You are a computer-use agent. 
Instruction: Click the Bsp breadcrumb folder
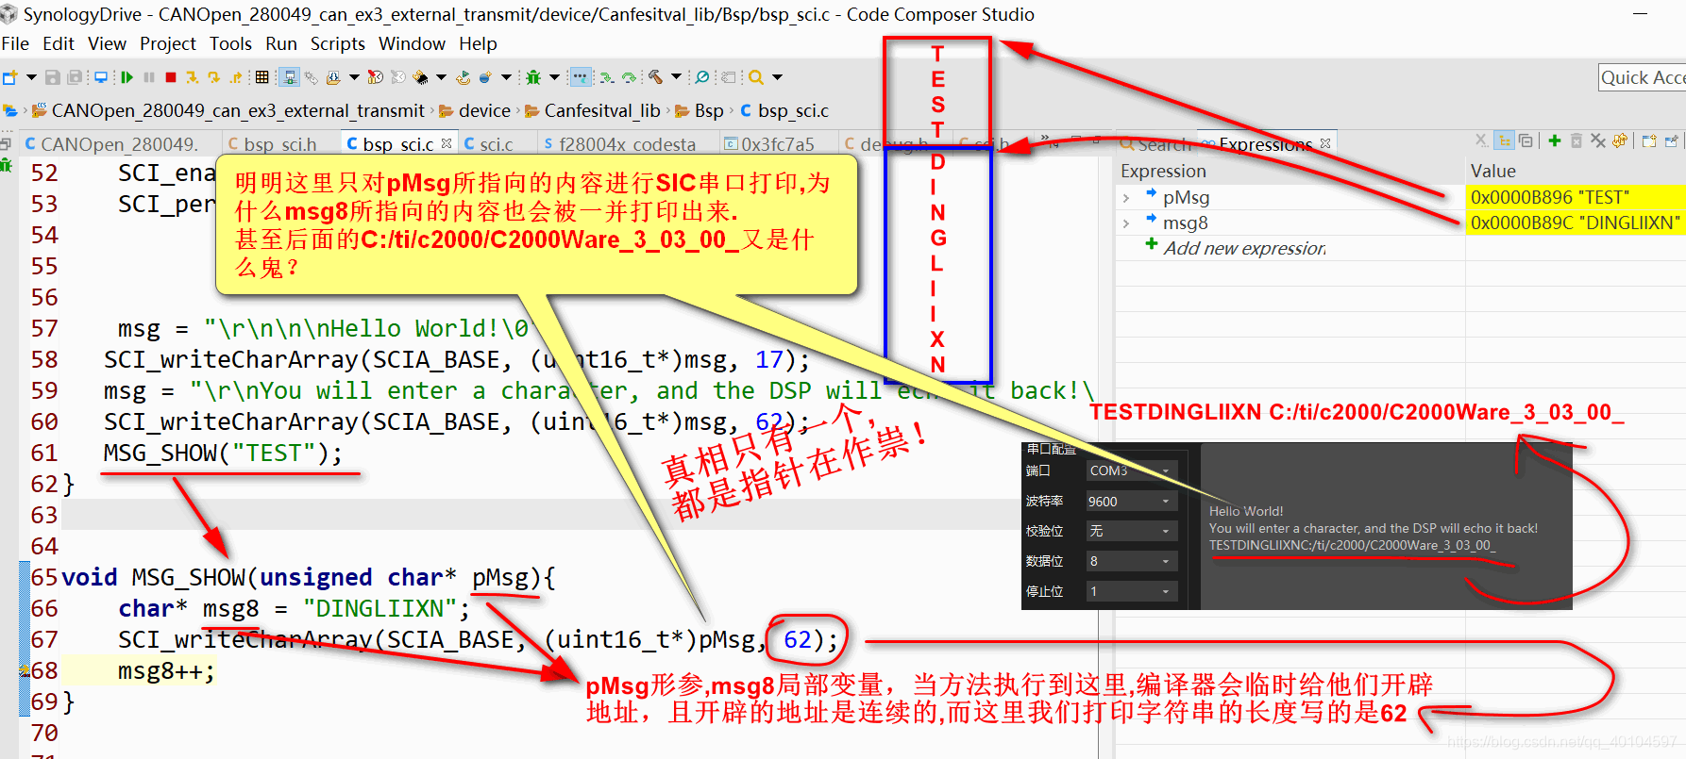(700, 111)
